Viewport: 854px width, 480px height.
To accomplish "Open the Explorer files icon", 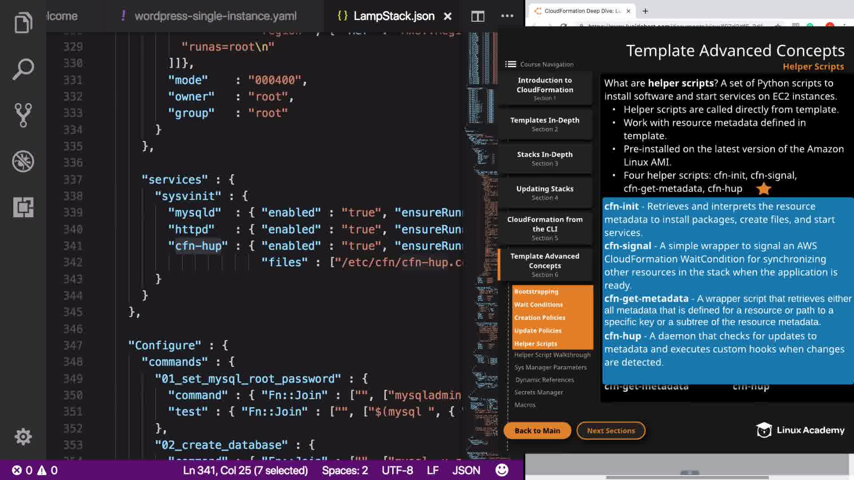I will tap(23, 23).
